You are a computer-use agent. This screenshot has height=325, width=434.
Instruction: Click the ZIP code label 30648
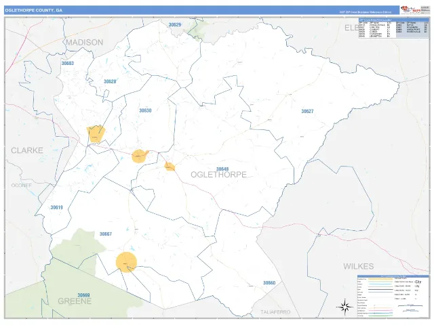[222, 169]
